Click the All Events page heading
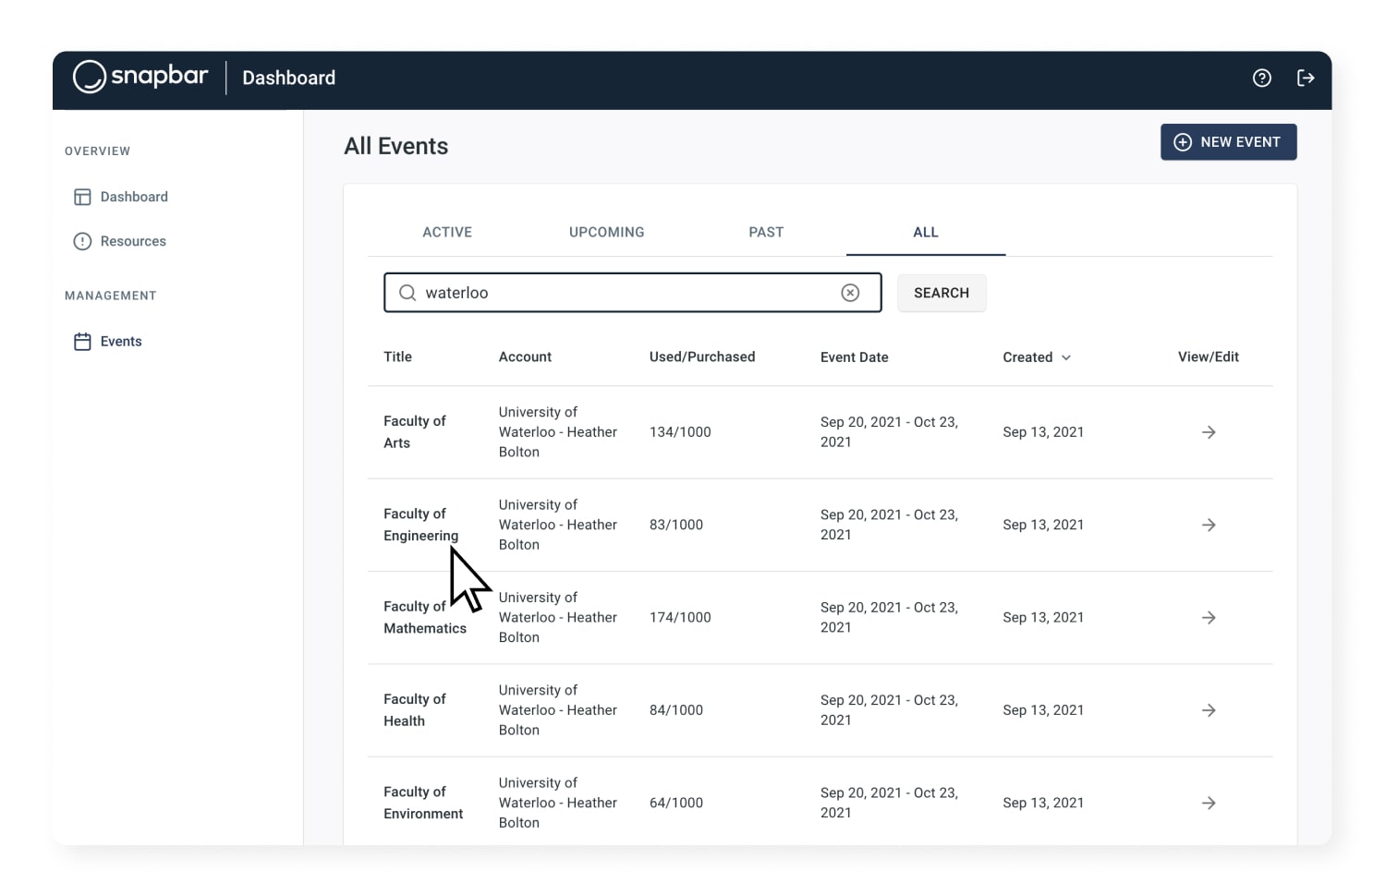This screenshot has width=1386, height=895. point(396,146)
